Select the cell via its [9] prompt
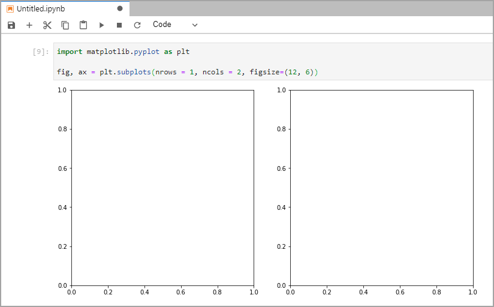 (41, 52)
